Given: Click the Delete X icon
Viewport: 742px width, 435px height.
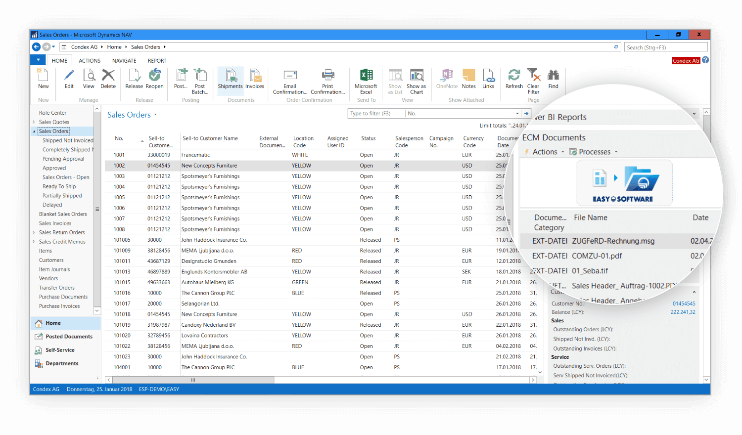Looking at the screenshot, I should click(108, 75).
